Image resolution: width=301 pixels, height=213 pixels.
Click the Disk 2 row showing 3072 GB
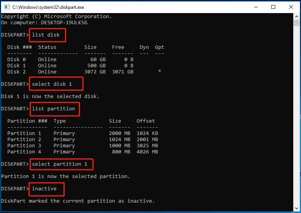tap(69, 72)
